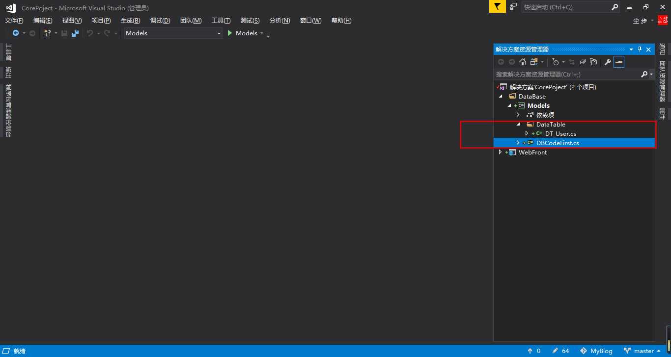Open the 视图(V) menu
This screenshot has height=357, width=671.
pyautogui.click(x=72, y=21)
